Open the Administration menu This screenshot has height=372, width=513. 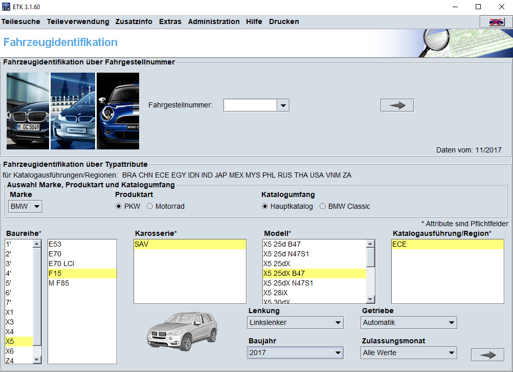pos(214,21)
